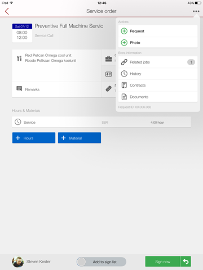Click the clock icon in Service row
Viewport: 203px width, 270px height.
click(18, 122)
